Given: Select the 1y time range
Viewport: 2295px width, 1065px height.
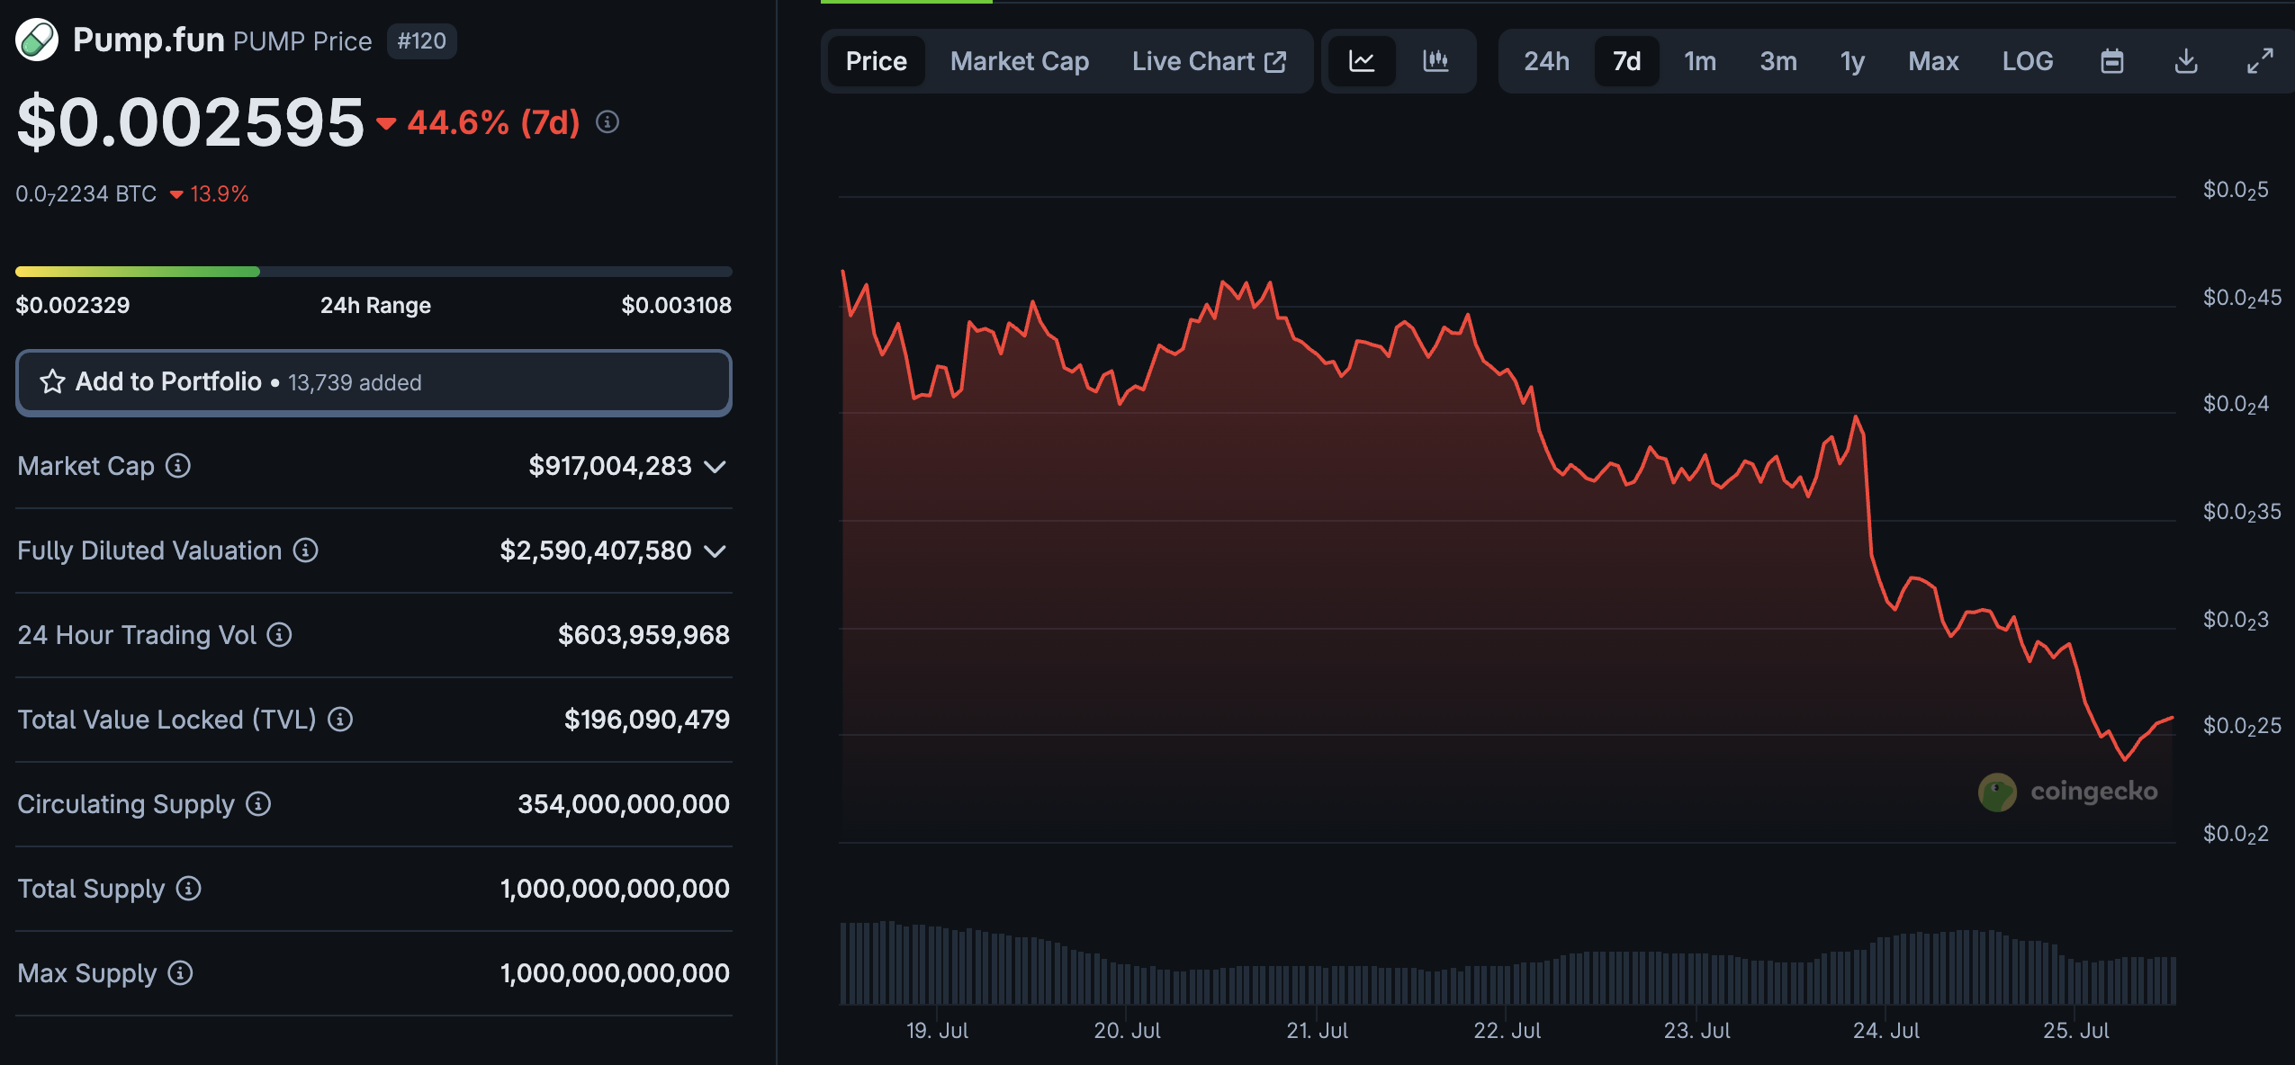Looking at the screenshot, I should (1852, 61).
